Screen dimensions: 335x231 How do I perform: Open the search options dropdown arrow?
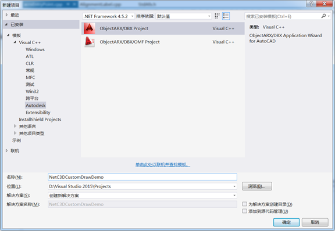click(x=329, y=16)
